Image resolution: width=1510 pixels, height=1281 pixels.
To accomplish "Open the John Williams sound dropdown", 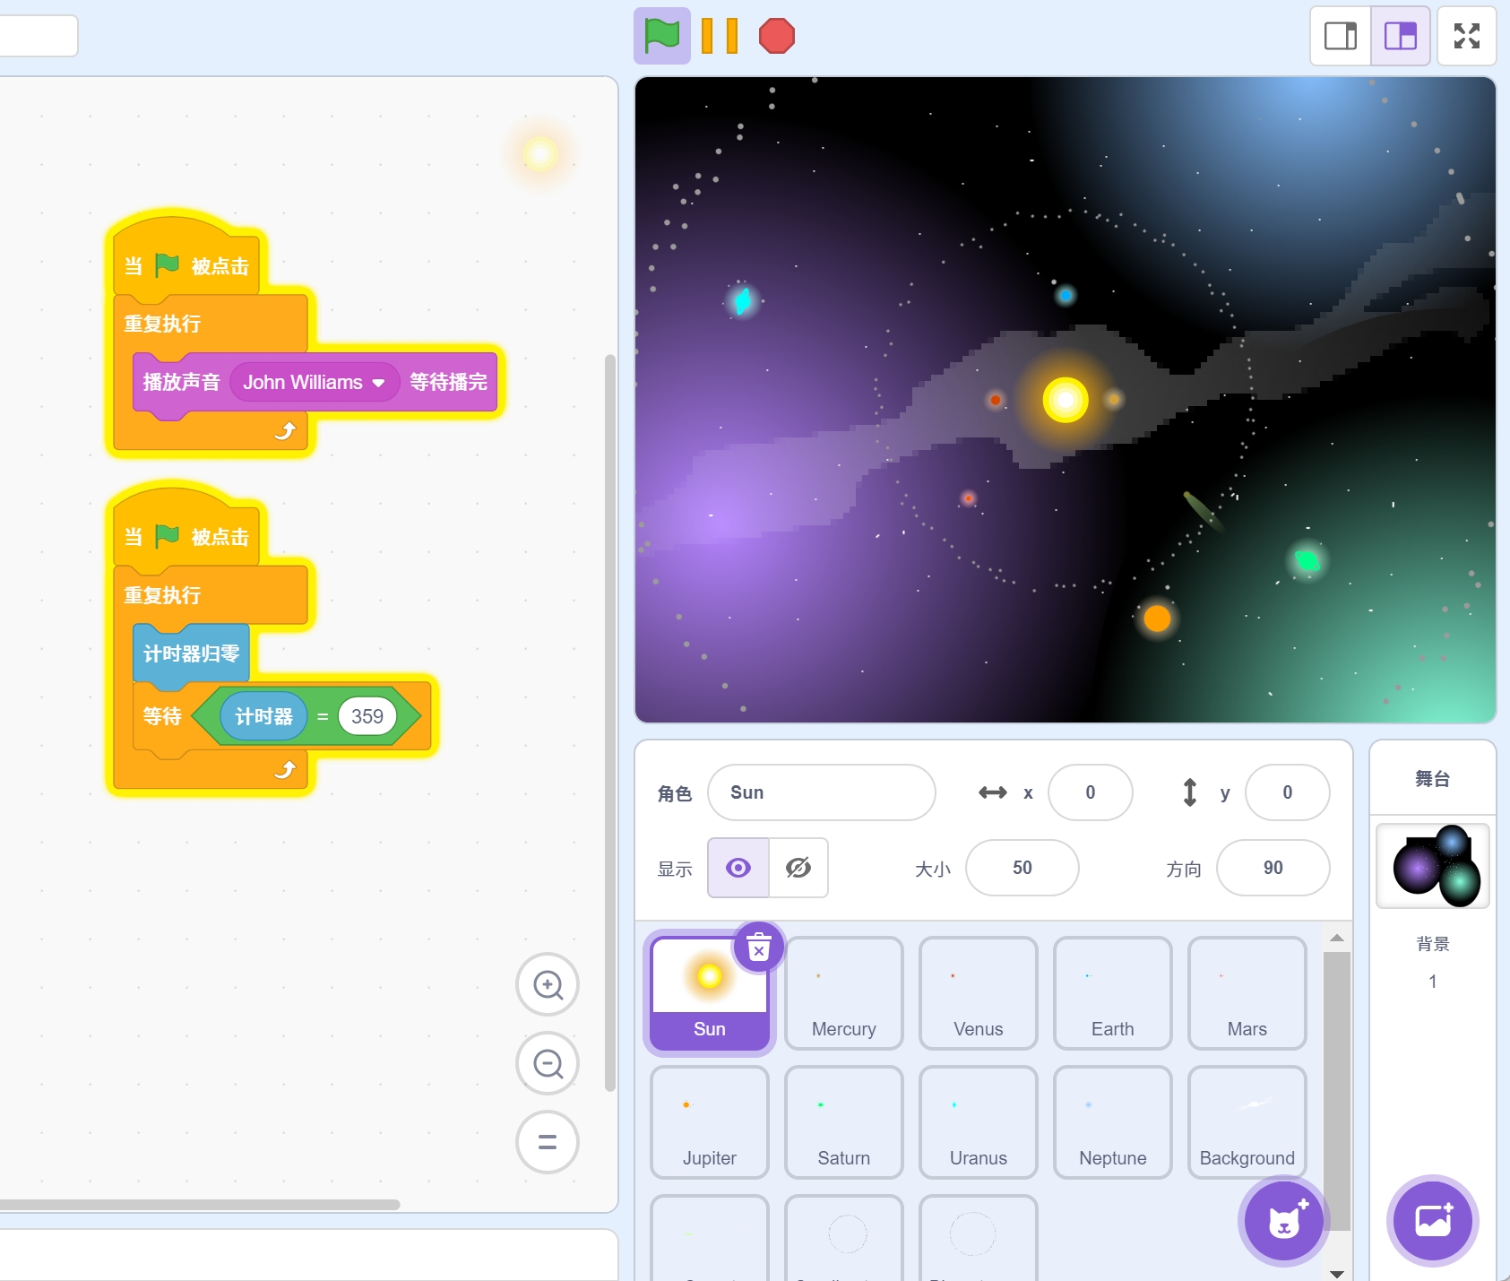I will point(378,383).
